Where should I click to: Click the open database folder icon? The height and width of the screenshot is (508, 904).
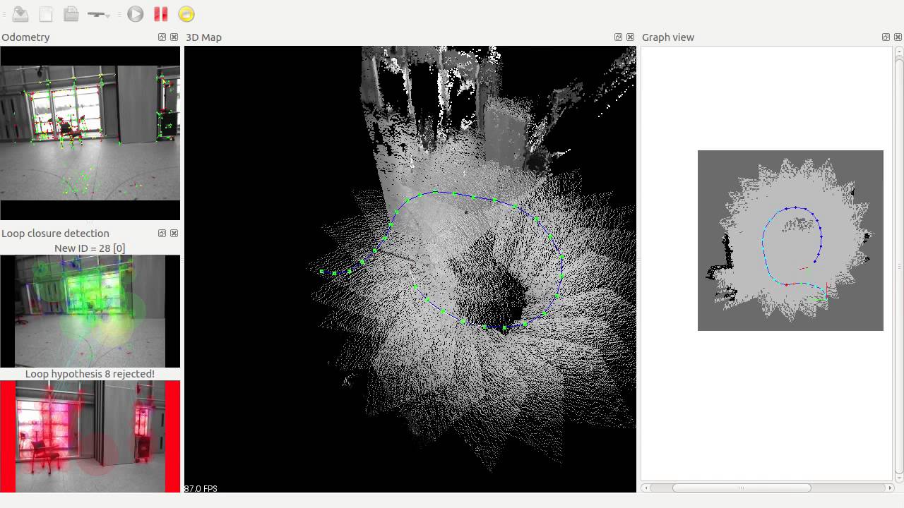(71, 13)
